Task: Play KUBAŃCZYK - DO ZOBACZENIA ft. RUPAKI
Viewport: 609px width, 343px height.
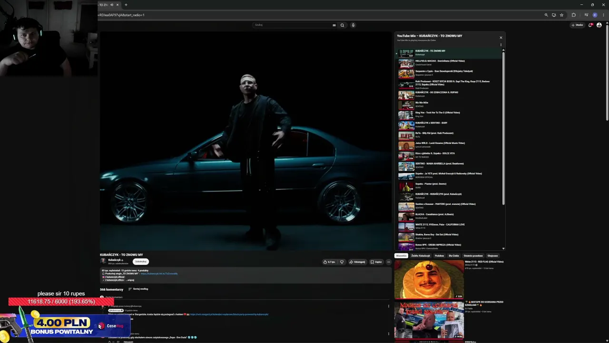Action: 450,94
